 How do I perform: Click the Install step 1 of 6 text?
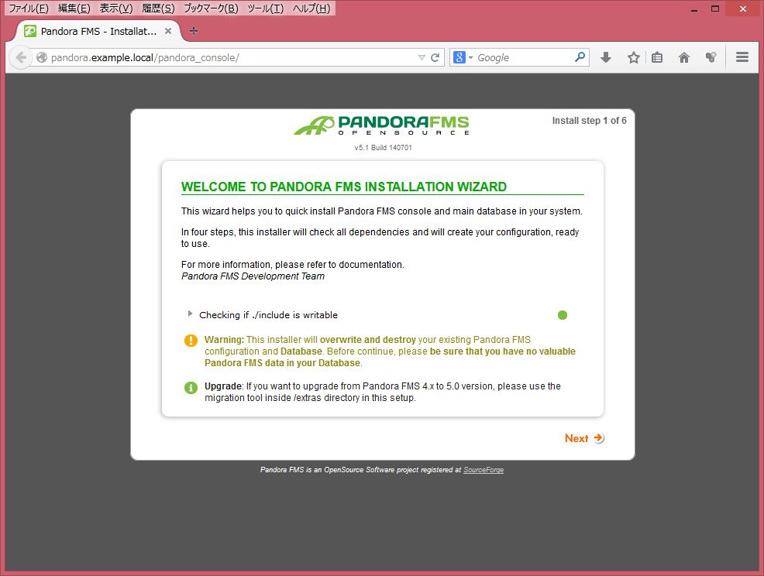pos(589,121)
